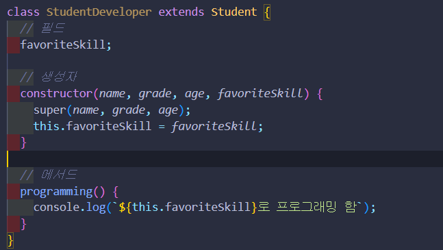This screenshot has height=250, width=443.
Task: Click favoriteSkill parameter in constructor signature
Action: [260, 94]
